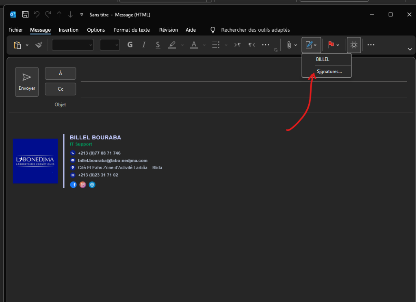Collapse ribbon with chevron arrow
The height and width of the screenshot is (302, 416).
[x=410, y=49]
